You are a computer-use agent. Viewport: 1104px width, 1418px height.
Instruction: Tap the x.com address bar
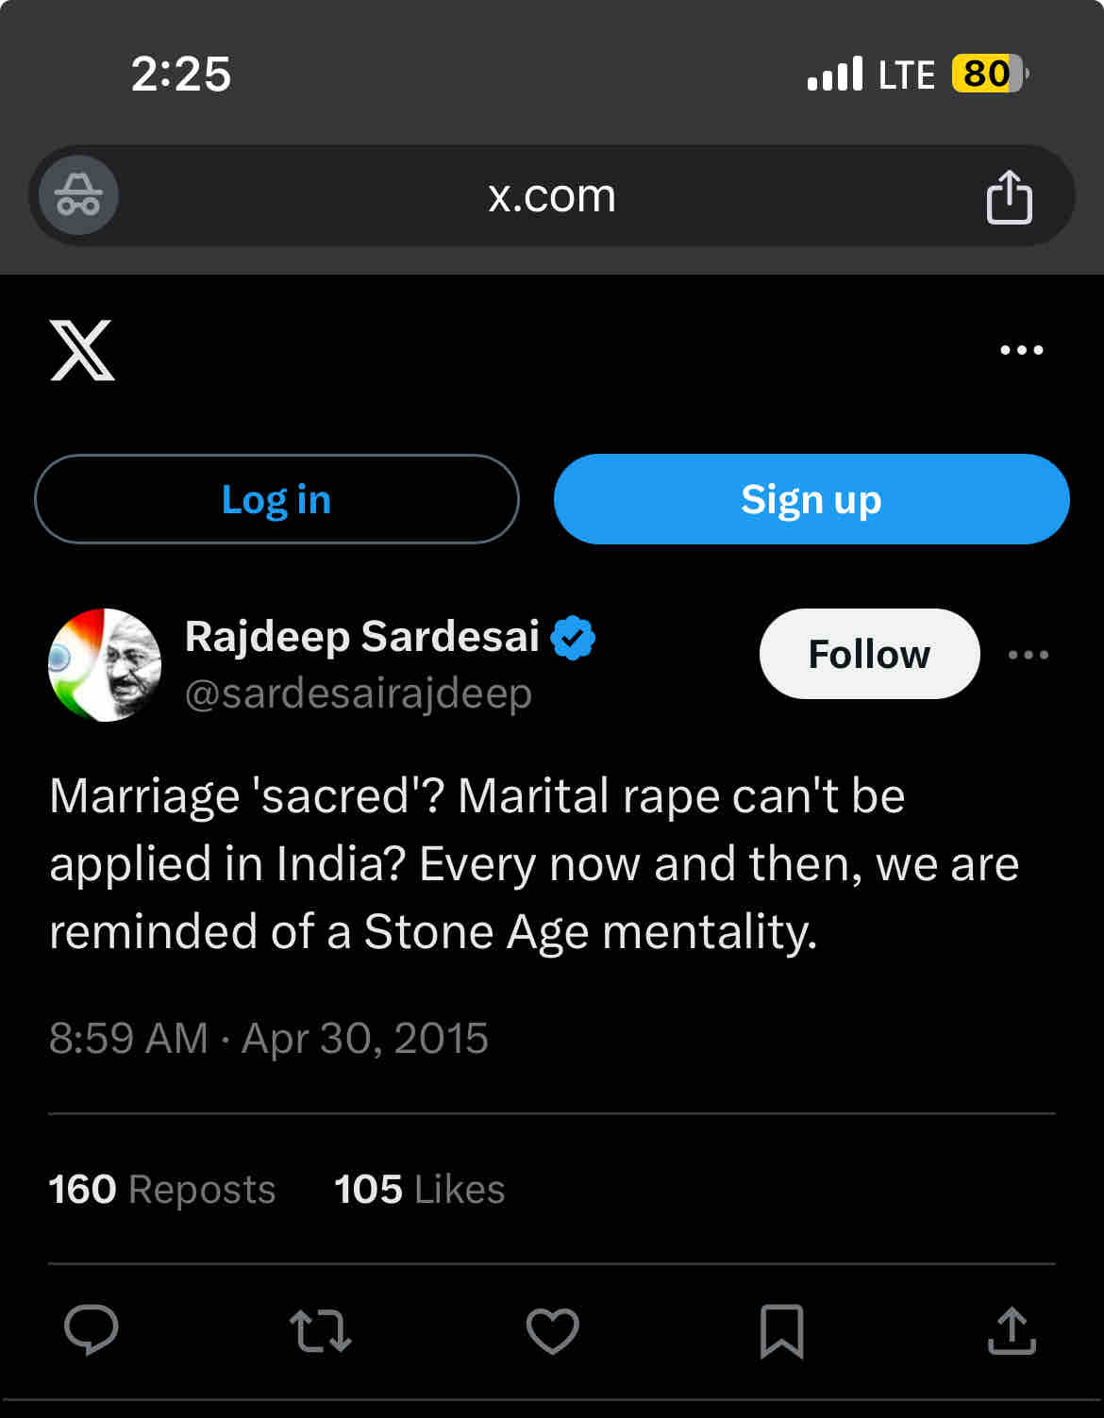pyautogui.click(x=552, y=196)
